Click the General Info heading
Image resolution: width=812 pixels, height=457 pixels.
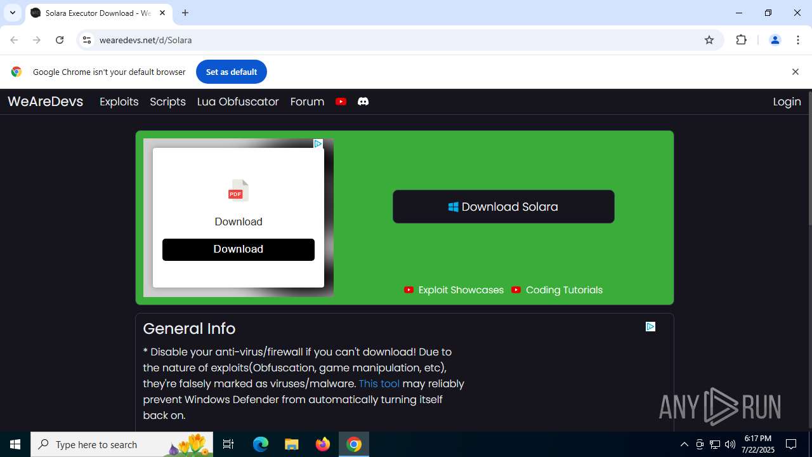click(189, 329)
